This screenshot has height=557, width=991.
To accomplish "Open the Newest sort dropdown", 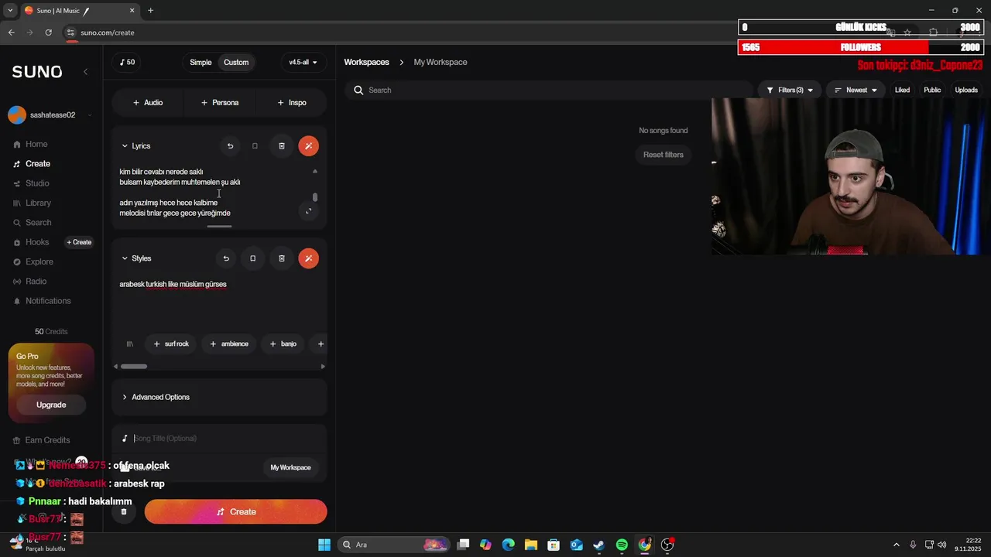I will (x=856, y=91).
